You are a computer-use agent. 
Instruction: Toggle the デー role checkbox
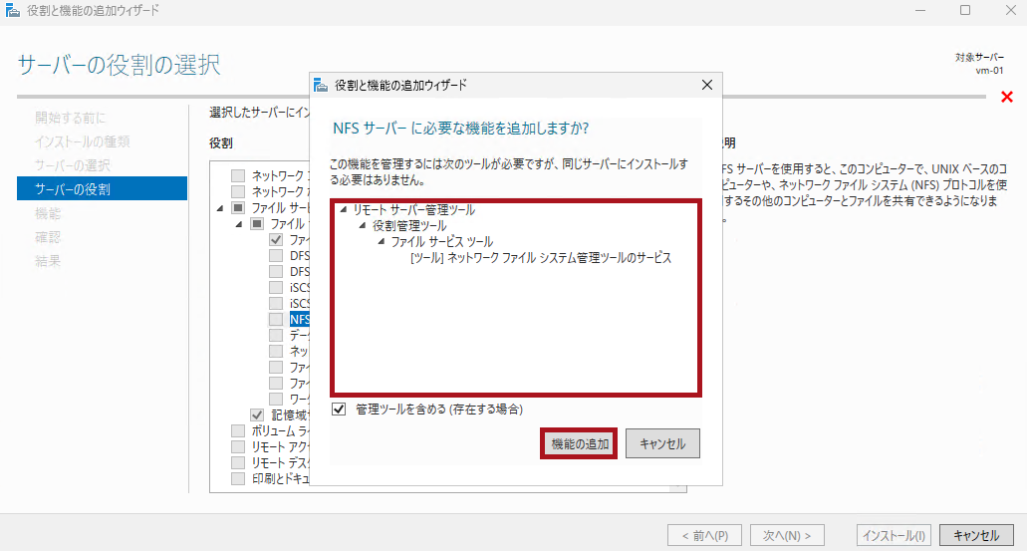tap(276, 336)
